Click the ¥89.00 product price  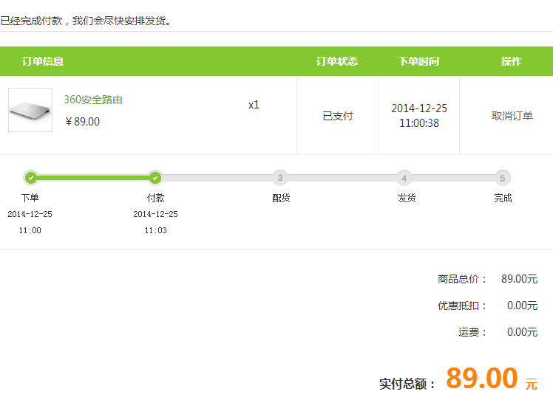(83, 122)
